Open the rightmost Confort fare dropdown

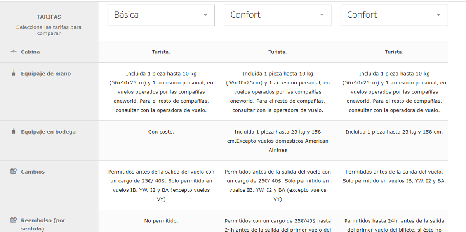394,15
